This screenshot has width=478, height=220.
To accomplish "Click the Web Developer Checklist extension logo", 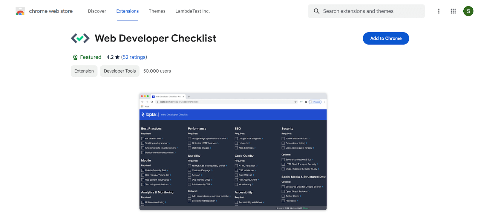I will pos(80,38).
